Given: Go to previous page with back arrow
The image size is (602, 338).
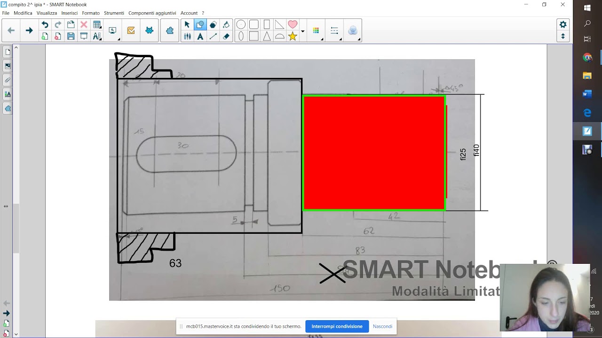Looking at the screenshot, I should coord(11,31).
